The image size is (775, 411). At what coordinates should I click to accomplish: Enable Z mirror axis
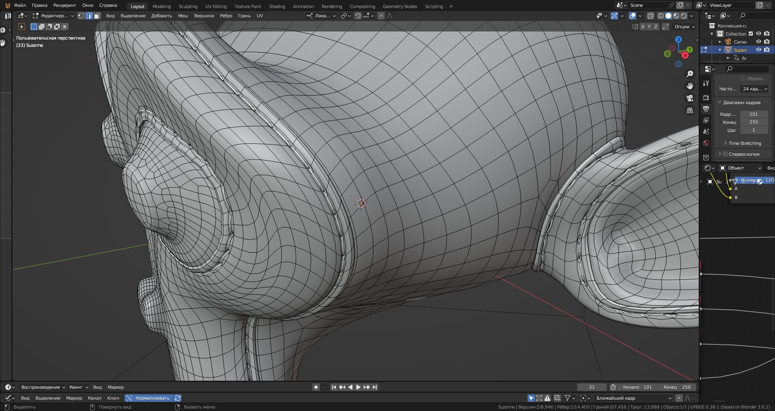pyautogui.click(x=656, y=27)
